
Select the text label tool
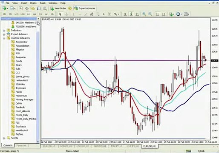click(x=109, y=14)
